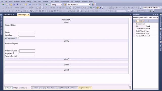
Task: Switch to Design view
Action: point(8,88)
